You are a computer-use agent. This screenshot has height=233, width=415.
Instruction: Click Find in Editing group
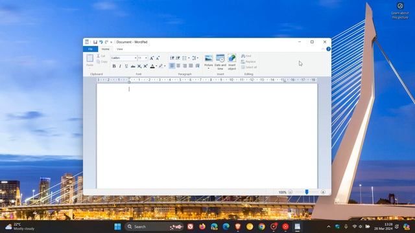pyautogui.click(x=246, y=56)
